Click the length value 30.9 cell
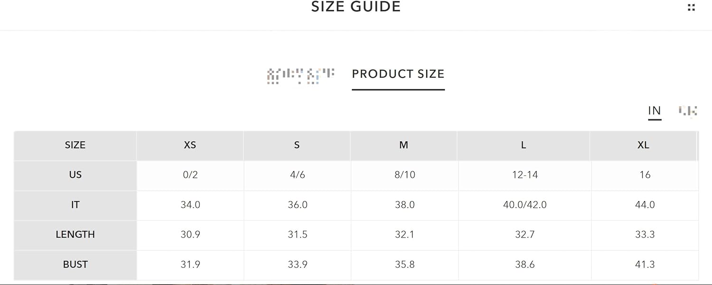The width and height of the screenshot is (712, 285). point(190,235)
